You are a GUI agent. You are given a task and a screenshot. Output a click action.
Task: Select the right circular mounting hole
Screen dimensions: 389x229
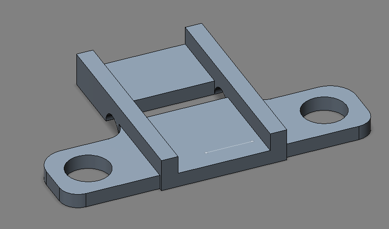click(x=324, y=110)
